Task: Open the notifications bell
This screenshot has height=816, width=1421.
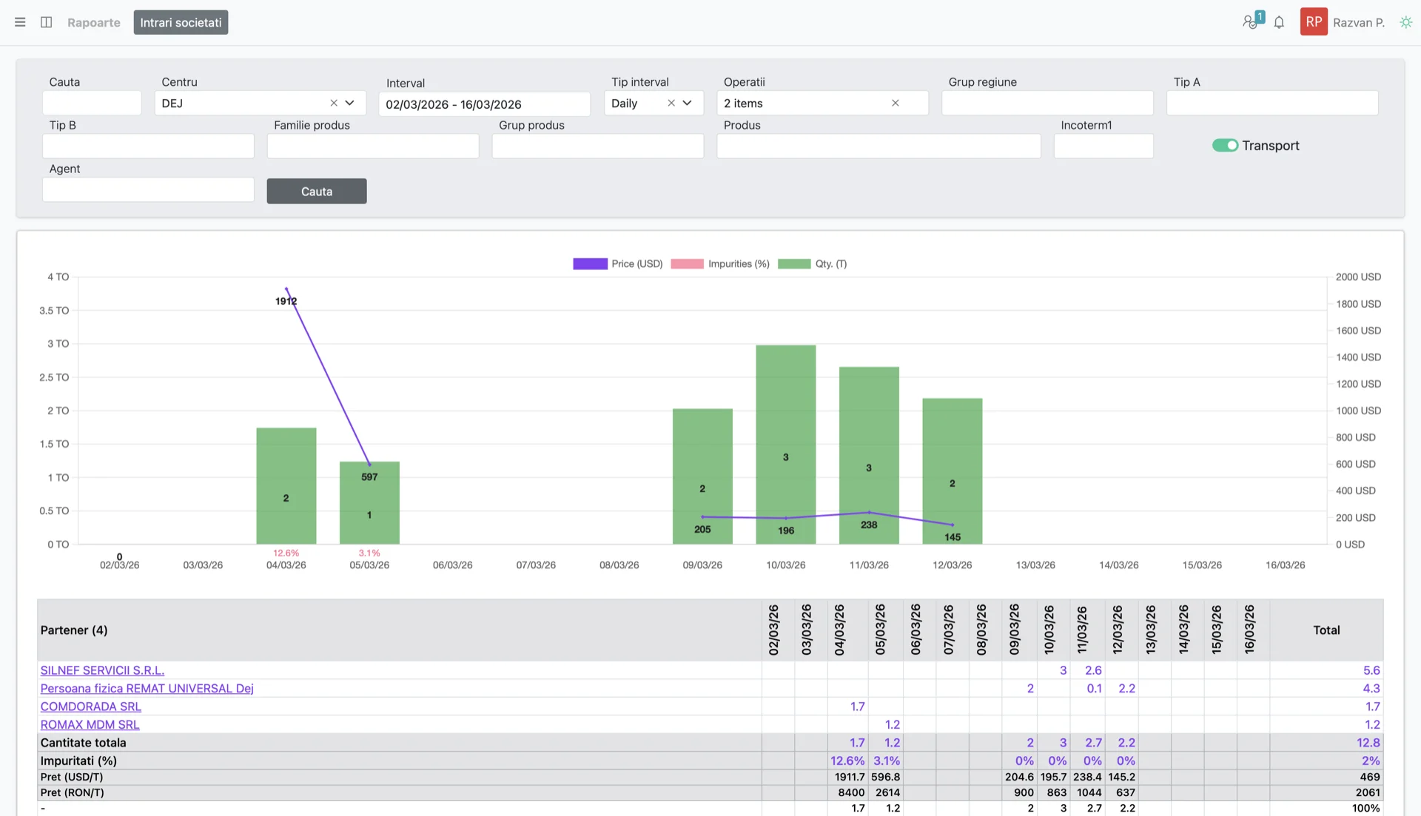Action: pos(1279,22)
